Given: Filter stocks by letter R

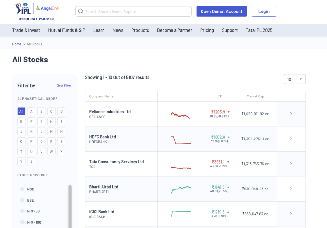Looking at the screenshot, I should click(51, 141).
